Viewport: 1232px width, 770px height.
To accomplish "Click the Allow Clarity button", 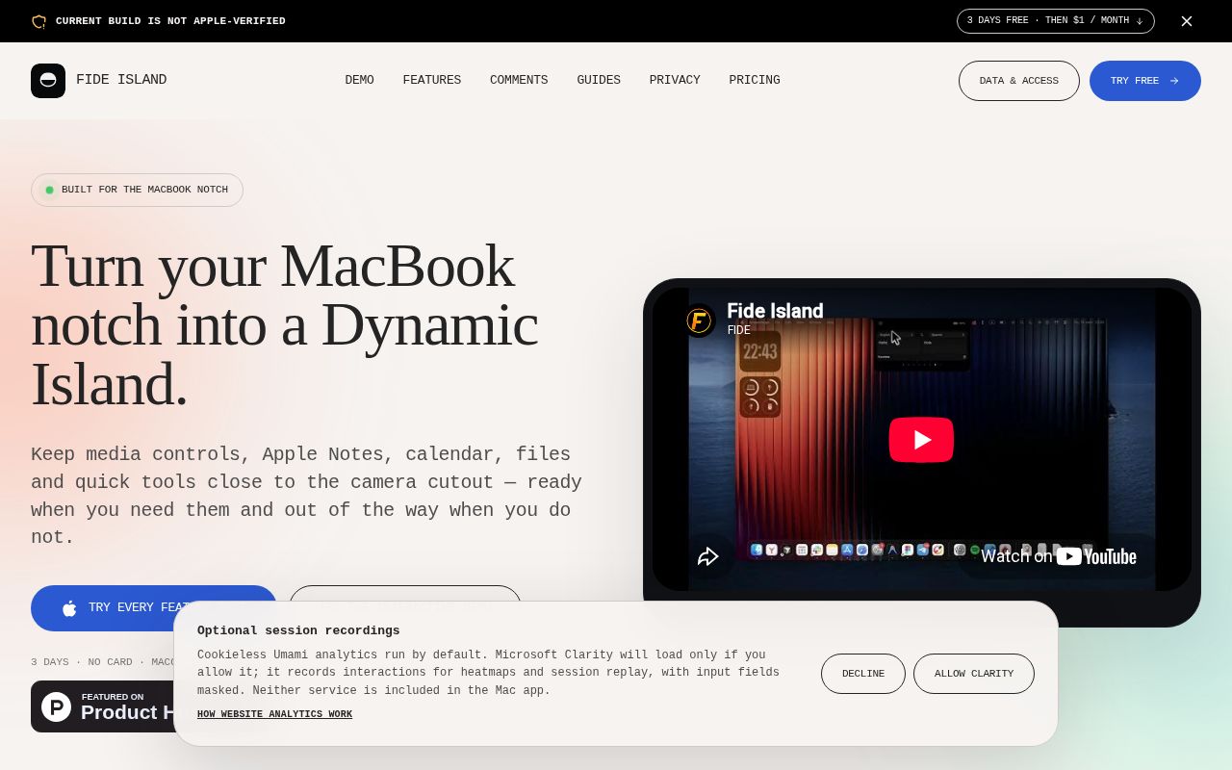I will click(973, 674).
